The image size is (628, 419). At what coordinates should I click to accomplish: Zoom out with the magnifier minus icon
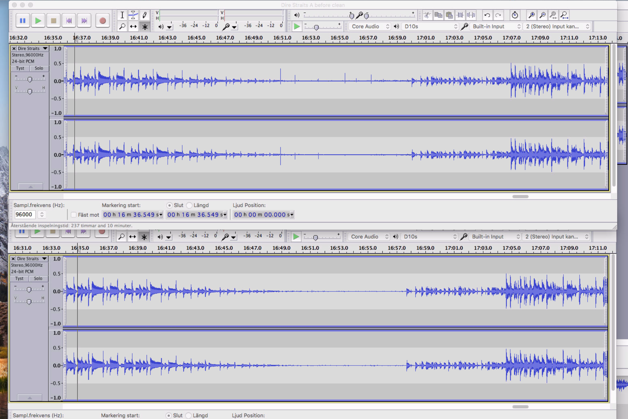[542, 15]
